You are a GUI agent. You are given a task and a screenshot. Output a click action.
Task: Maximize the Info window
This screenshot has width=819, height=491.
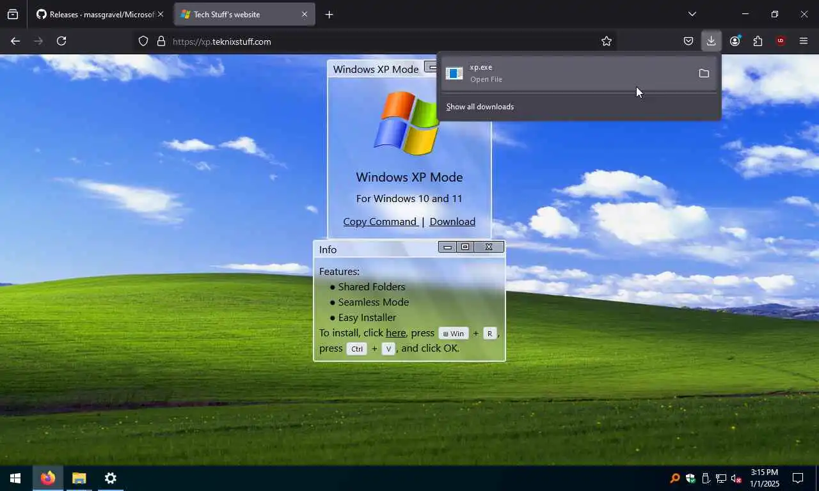pos(465,247)
